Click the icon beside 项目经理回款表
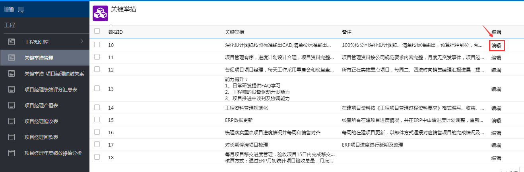The height and width of the screenshot is (172, 524). (12, 137)
